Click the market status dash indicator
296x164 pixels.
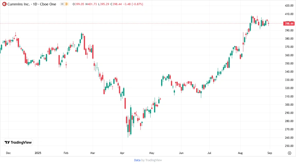pyautogui.click(x=62, y=4)
